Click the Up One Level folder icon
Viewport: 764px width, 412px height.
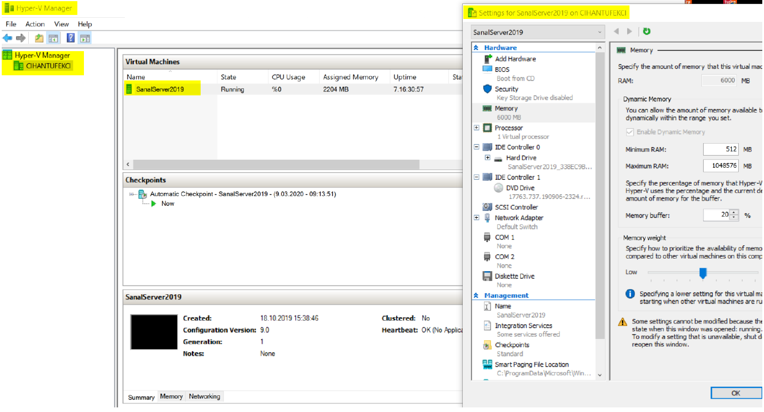(x=39, y=38)
